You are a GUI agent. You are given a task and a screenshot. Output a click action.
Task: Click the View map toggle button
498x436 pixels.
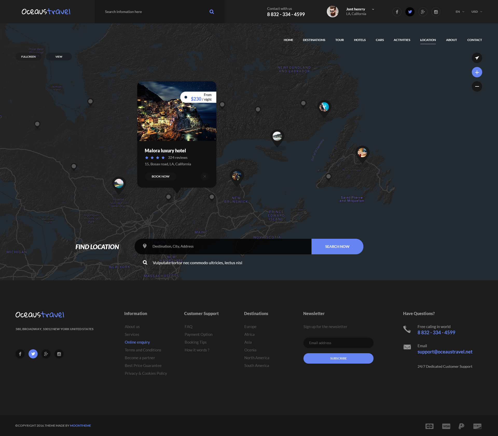[x=59, y=57]
